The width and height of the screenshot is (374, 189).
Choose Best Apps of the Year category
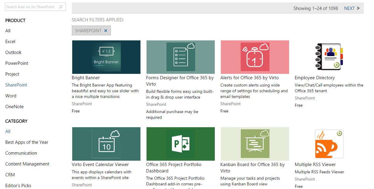coord(27,142)
